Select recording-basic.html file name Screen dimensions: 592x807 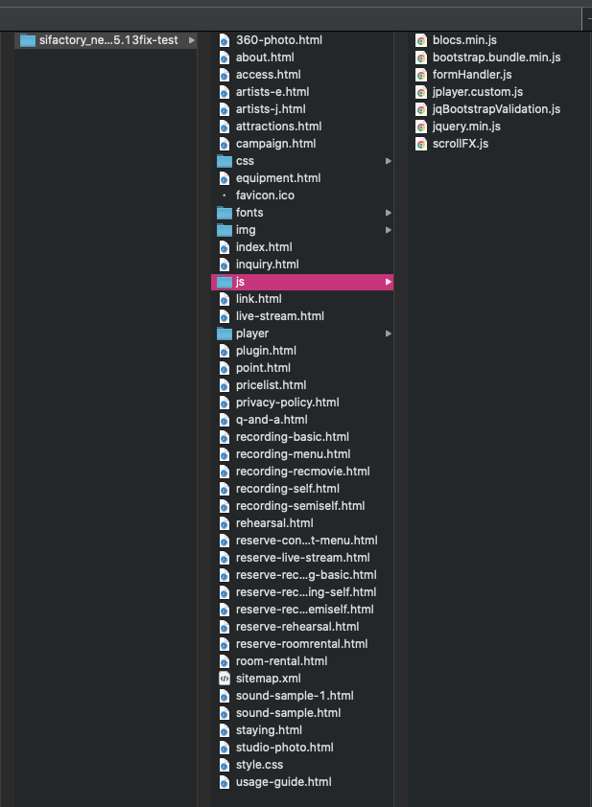click(x=292, y=437)
